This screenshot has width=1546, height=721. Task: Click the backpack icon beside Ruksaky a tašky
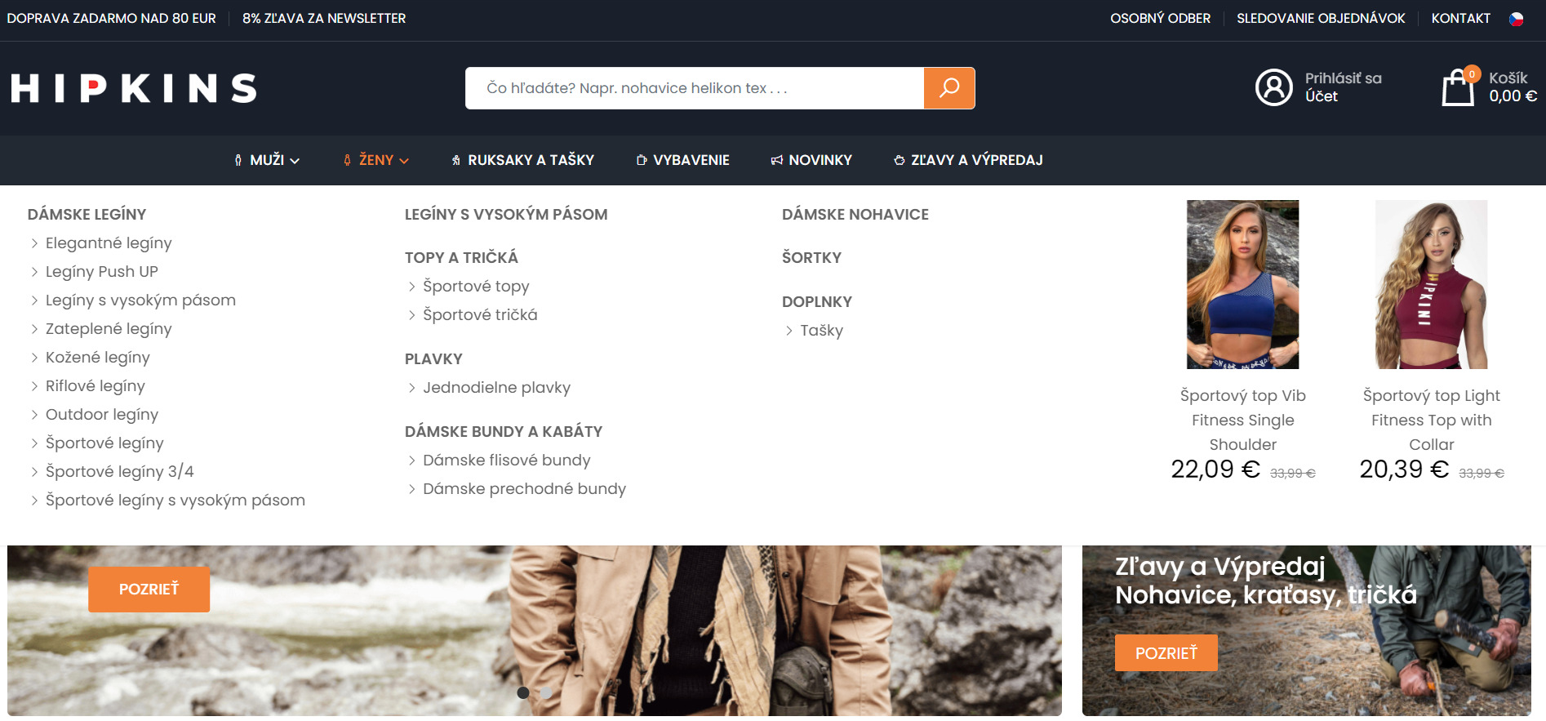[x=456, y=161]
